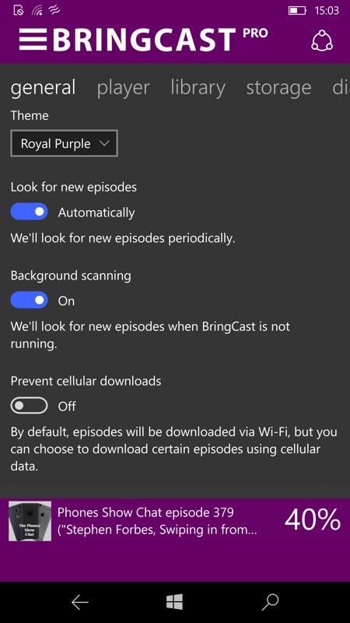Tap the Wi-Fi signal status icon
Viewport: 350px width, 623px height.
(x=37, y=10)
